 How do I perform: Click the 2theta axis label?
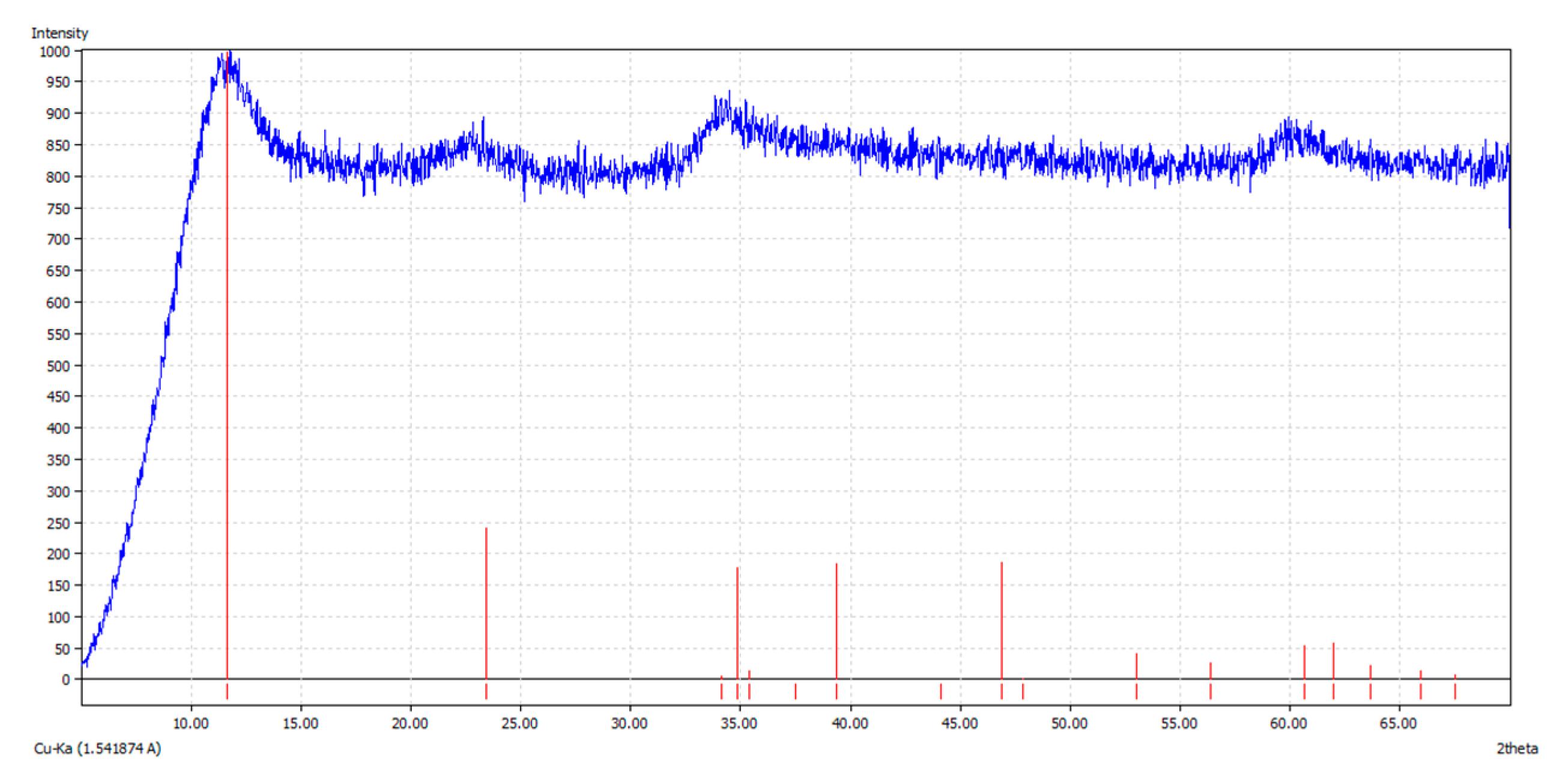[x=1516, y=748]
